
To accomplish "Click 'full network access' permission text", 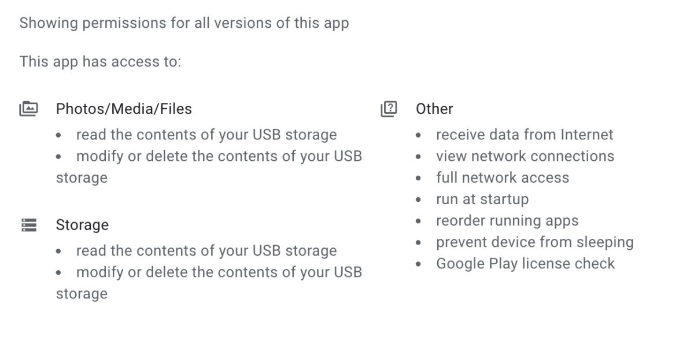I will [502, 178].
